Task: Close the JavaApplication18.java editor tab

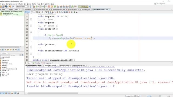Action: (110, 10)
